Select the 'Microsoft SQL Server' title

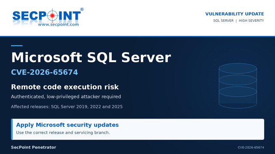pyautogui.click(x=91, y=57)
